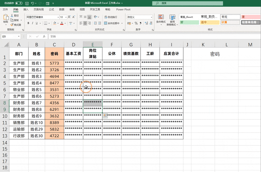Open the font color dropdown arrow
The width and height of the screenshot is (261, 172).
pyautogui.click(x=65, y=23)
